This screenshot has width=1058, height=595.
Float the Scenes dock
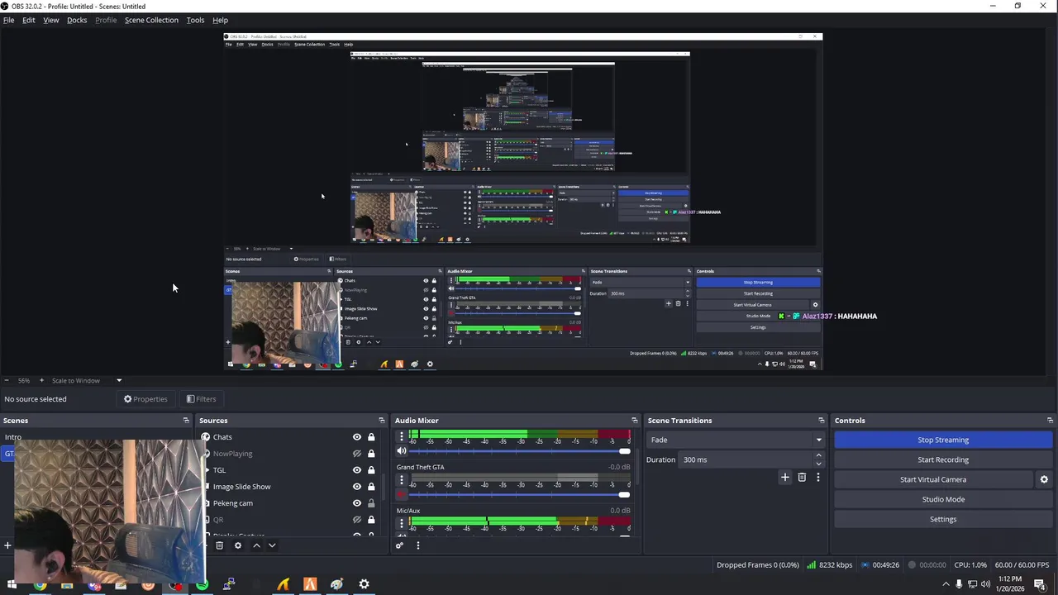tap(186, 421)
